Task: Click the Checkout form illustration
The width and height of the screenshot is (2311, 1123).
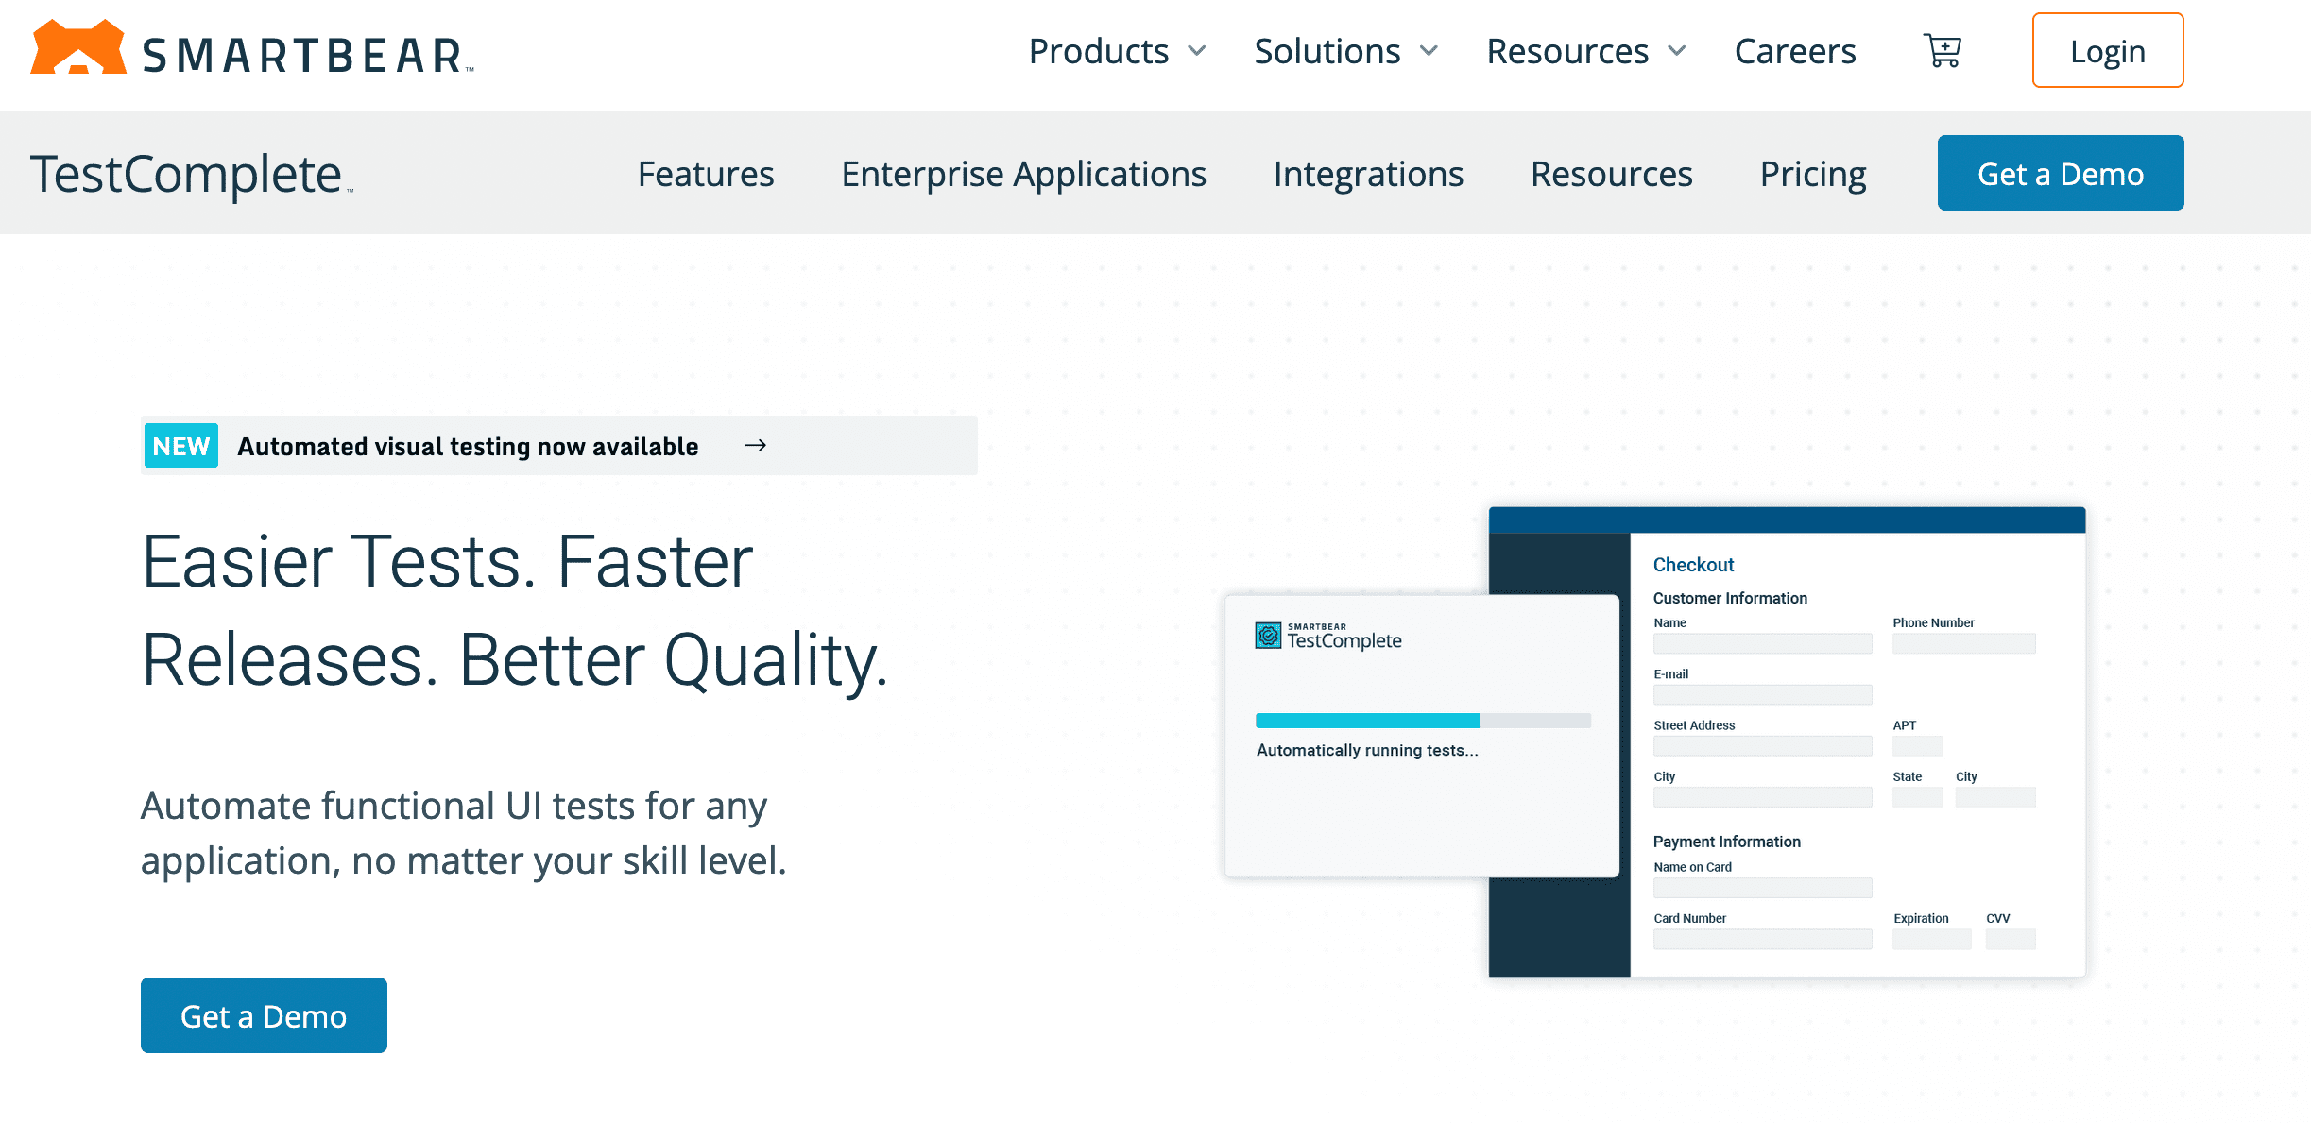Action: (1856, 756)
